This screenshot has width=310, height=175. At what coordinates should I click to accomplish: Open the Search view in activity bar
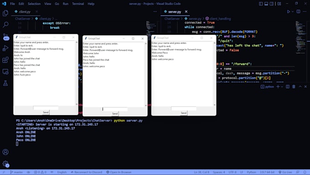click(x=5, y=25)
